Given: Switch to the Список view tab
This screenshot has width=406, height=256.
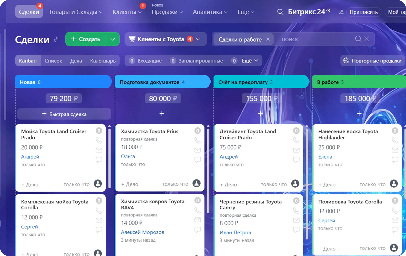Looking at the screenshot, I should click(53, 61).
